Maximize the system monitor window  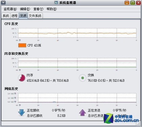tap(133, 3)
